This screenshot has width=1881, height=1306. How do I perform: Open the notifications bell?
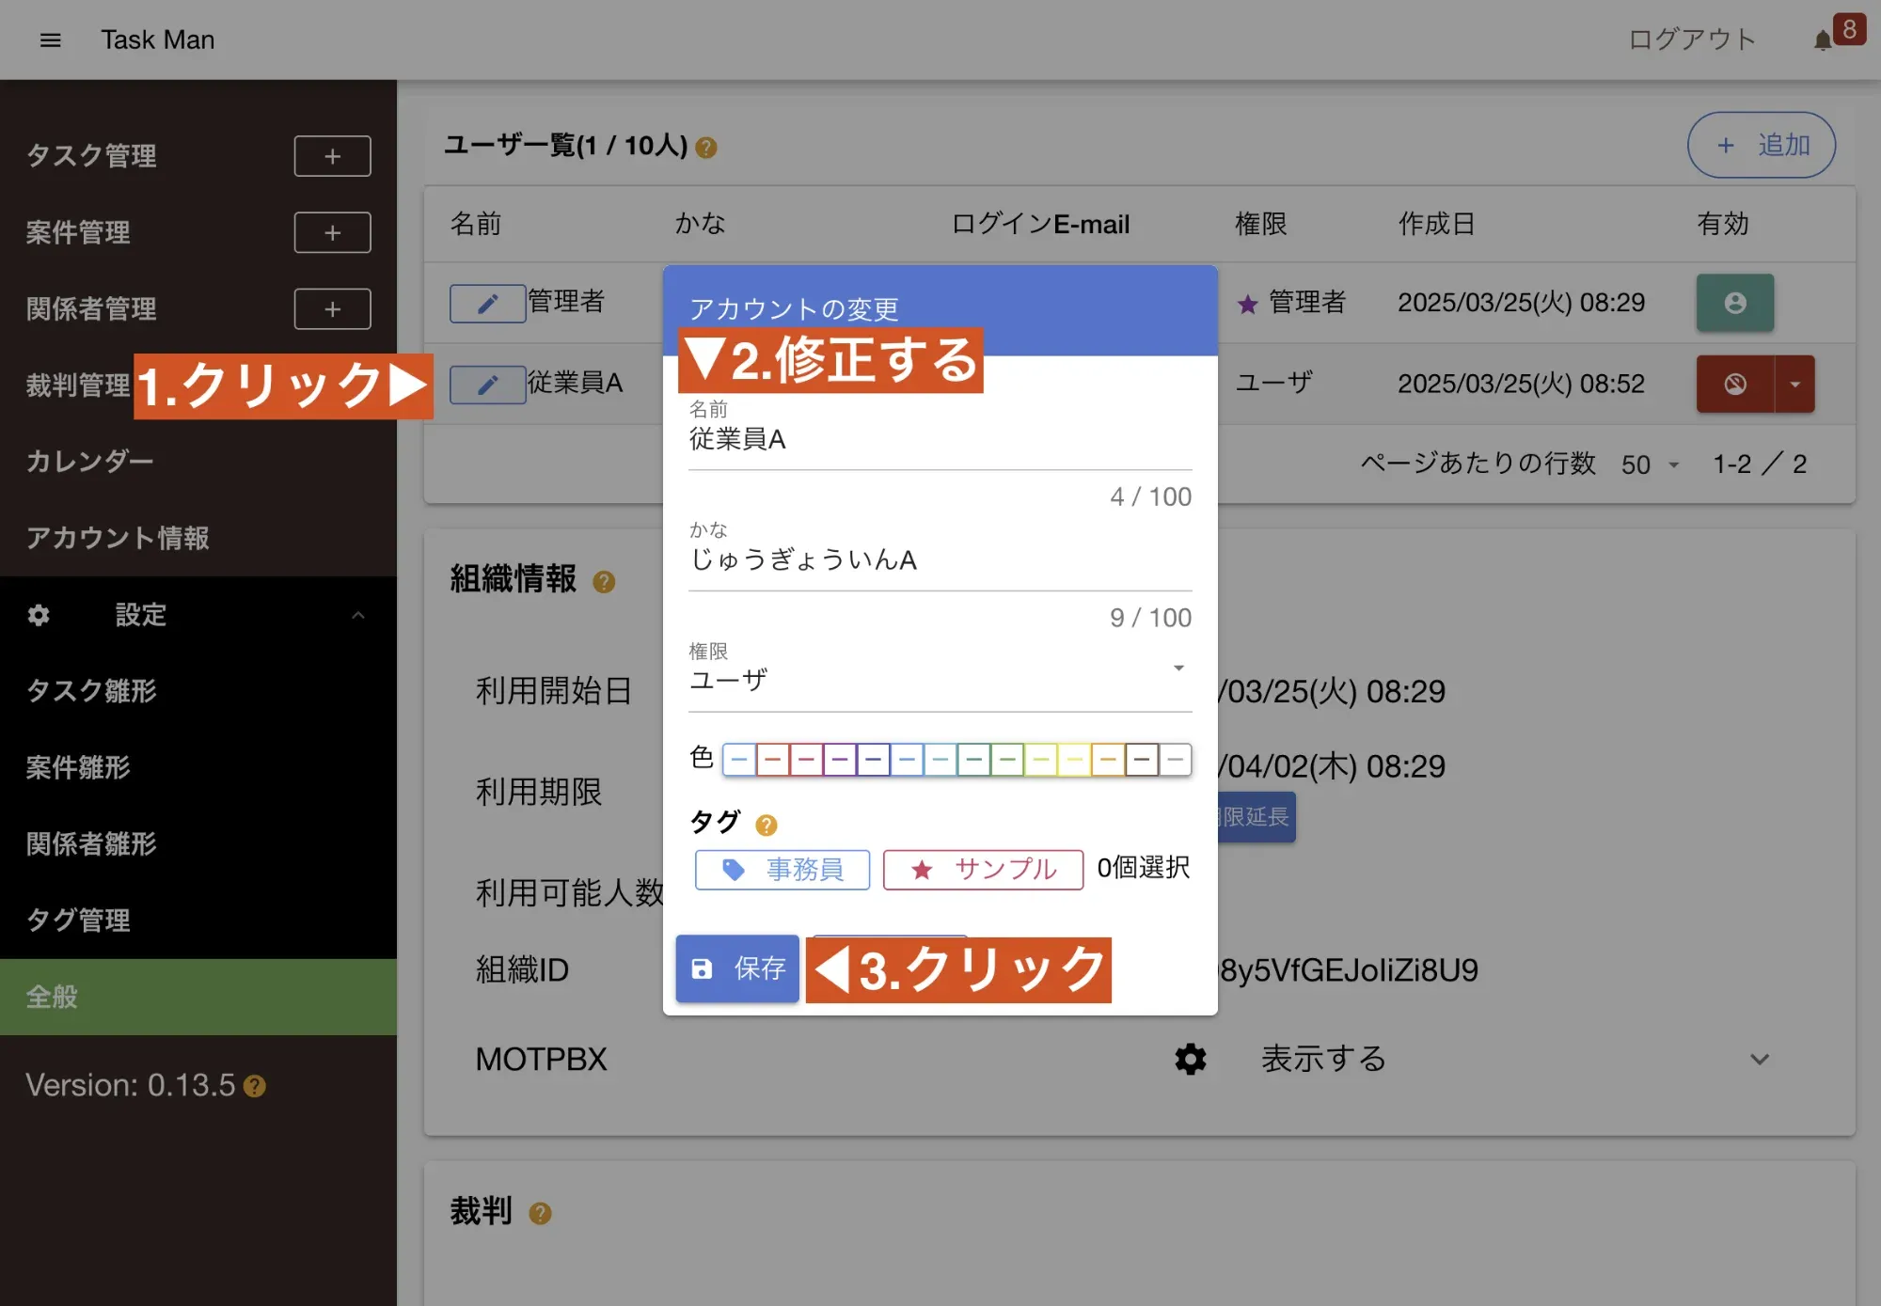[1823, 39]
